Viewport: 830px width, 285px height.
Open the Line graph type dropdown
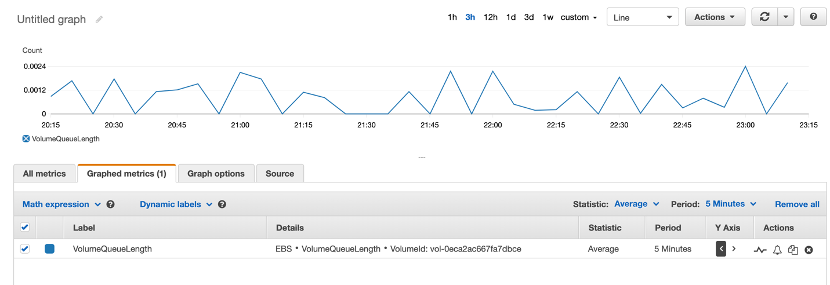click(643, 17)
